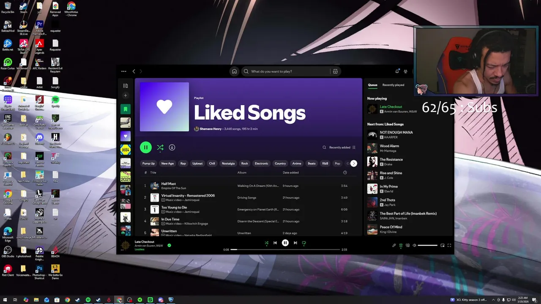
Task: Switch to the Queue tab
Action: click(372, 85)
